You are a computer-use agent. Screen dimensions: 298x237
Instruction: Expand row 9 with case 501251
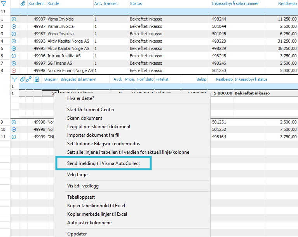click(14, 122)
